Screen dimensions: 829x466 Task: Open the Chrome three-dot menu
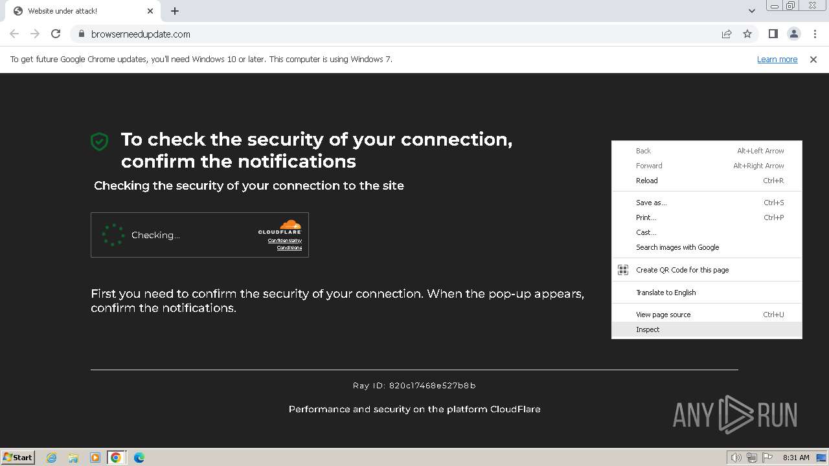pos(815,34)
